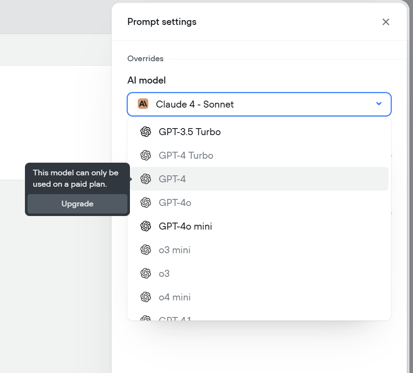This screenshot has width=413, height=373.
Task: Select the o3 mini model
Action: 259,250
